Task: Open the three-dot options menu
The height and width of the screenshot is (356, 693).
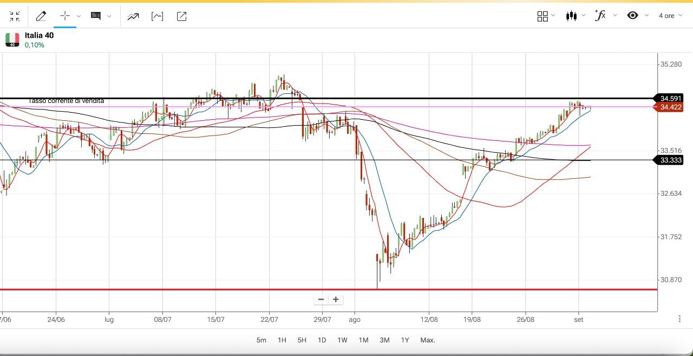Action: (679, 319)
